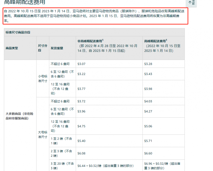Select the $6.60 fee cell
Image resolution: width=213 pixels, height=171 pixels.
tap(163, 153)
